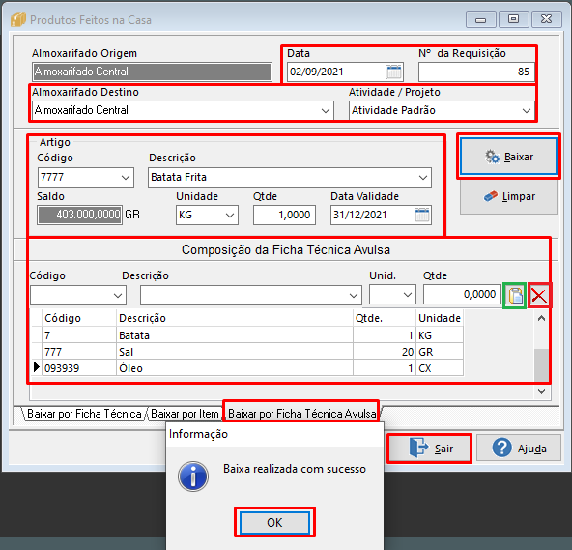Image resolution: width=572 pixels, height=550 pixels.
Task: Click the quantity cell 20 for Sal
Action: coord(385,352)
